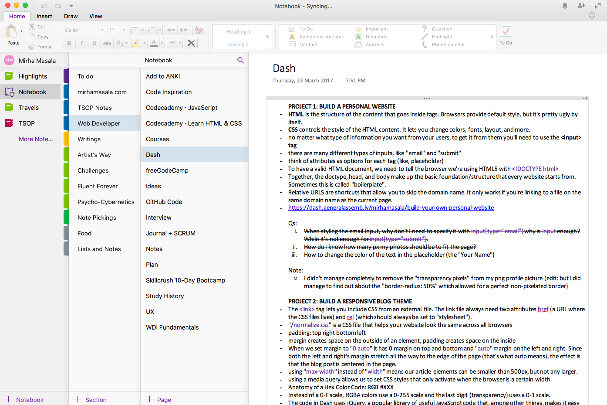Open the freeCodeCamp page

pyautogui.click(x=194, y=170)
